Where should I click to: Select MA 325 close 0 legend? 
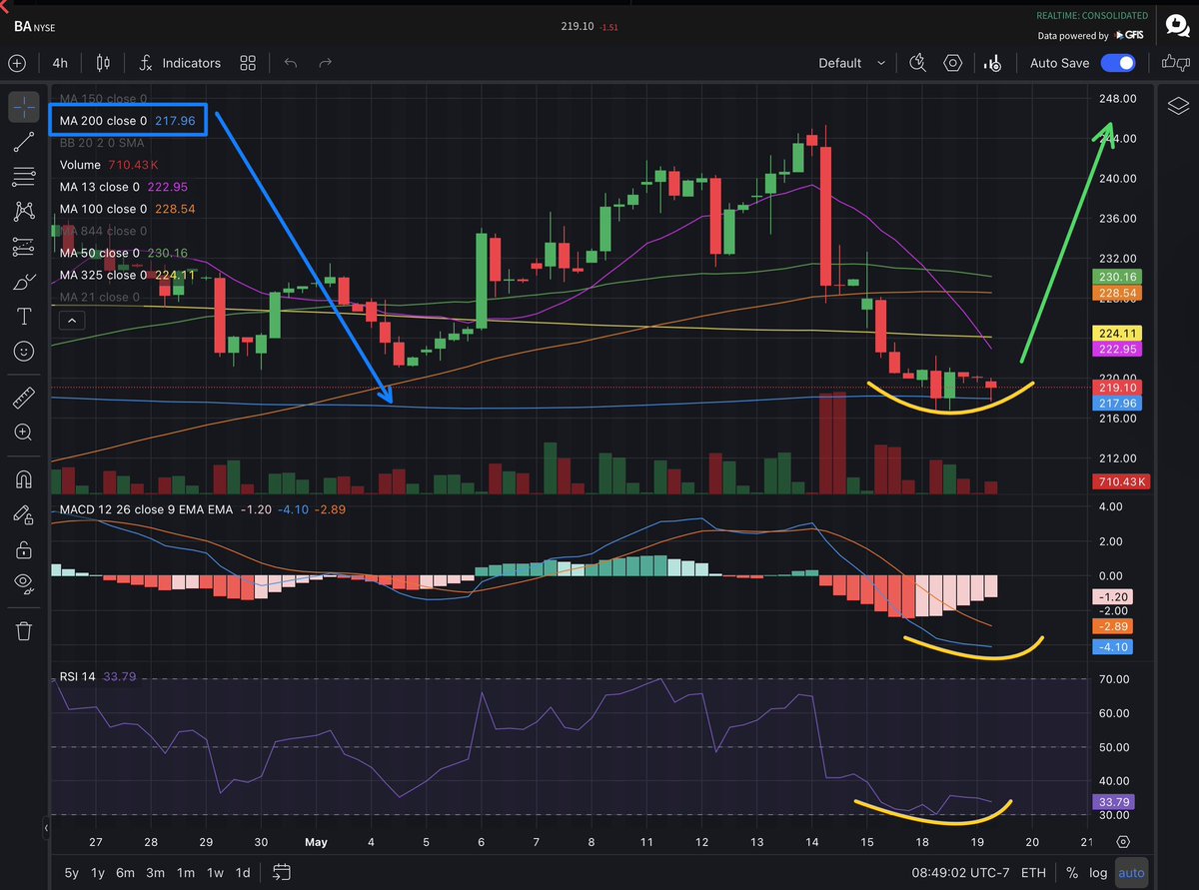coord(127,275)
